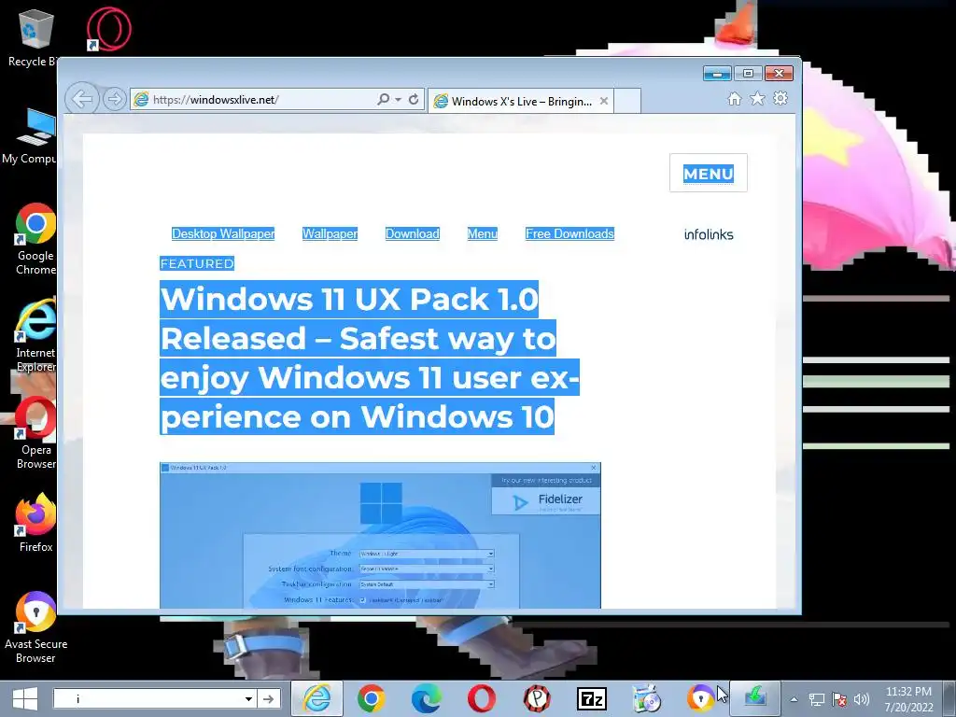The height and width of the screenshot is (717, 956).
Task: Open Favorites with the star icon
Action: [757, 99]
